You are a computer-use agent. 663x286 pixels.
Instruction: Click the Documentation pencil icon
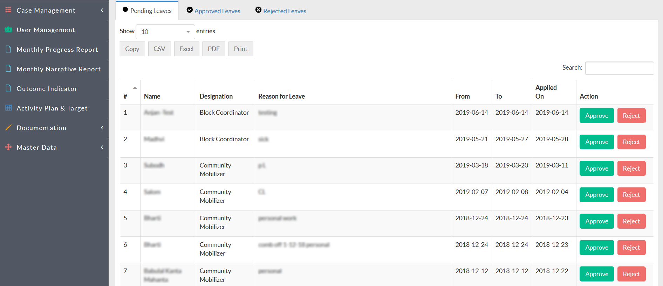(x=8, y=128)
